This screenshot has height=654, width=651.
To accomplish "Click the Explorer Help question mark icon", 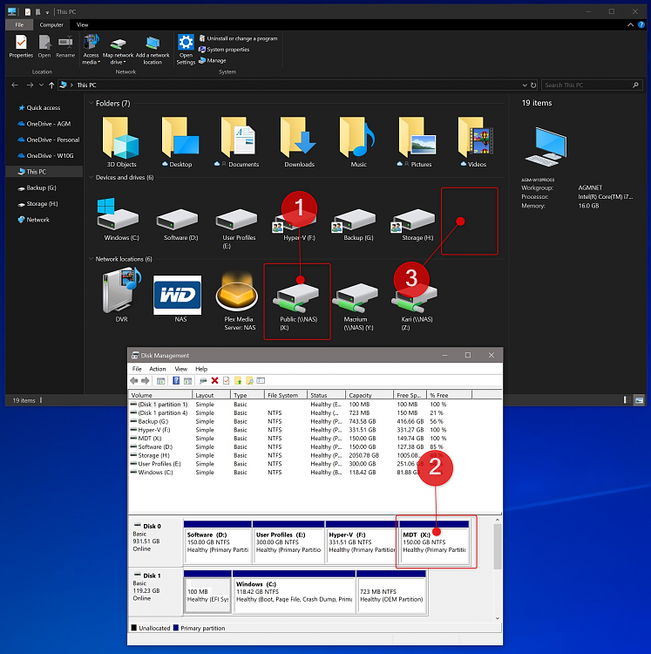I will point(641,24).
